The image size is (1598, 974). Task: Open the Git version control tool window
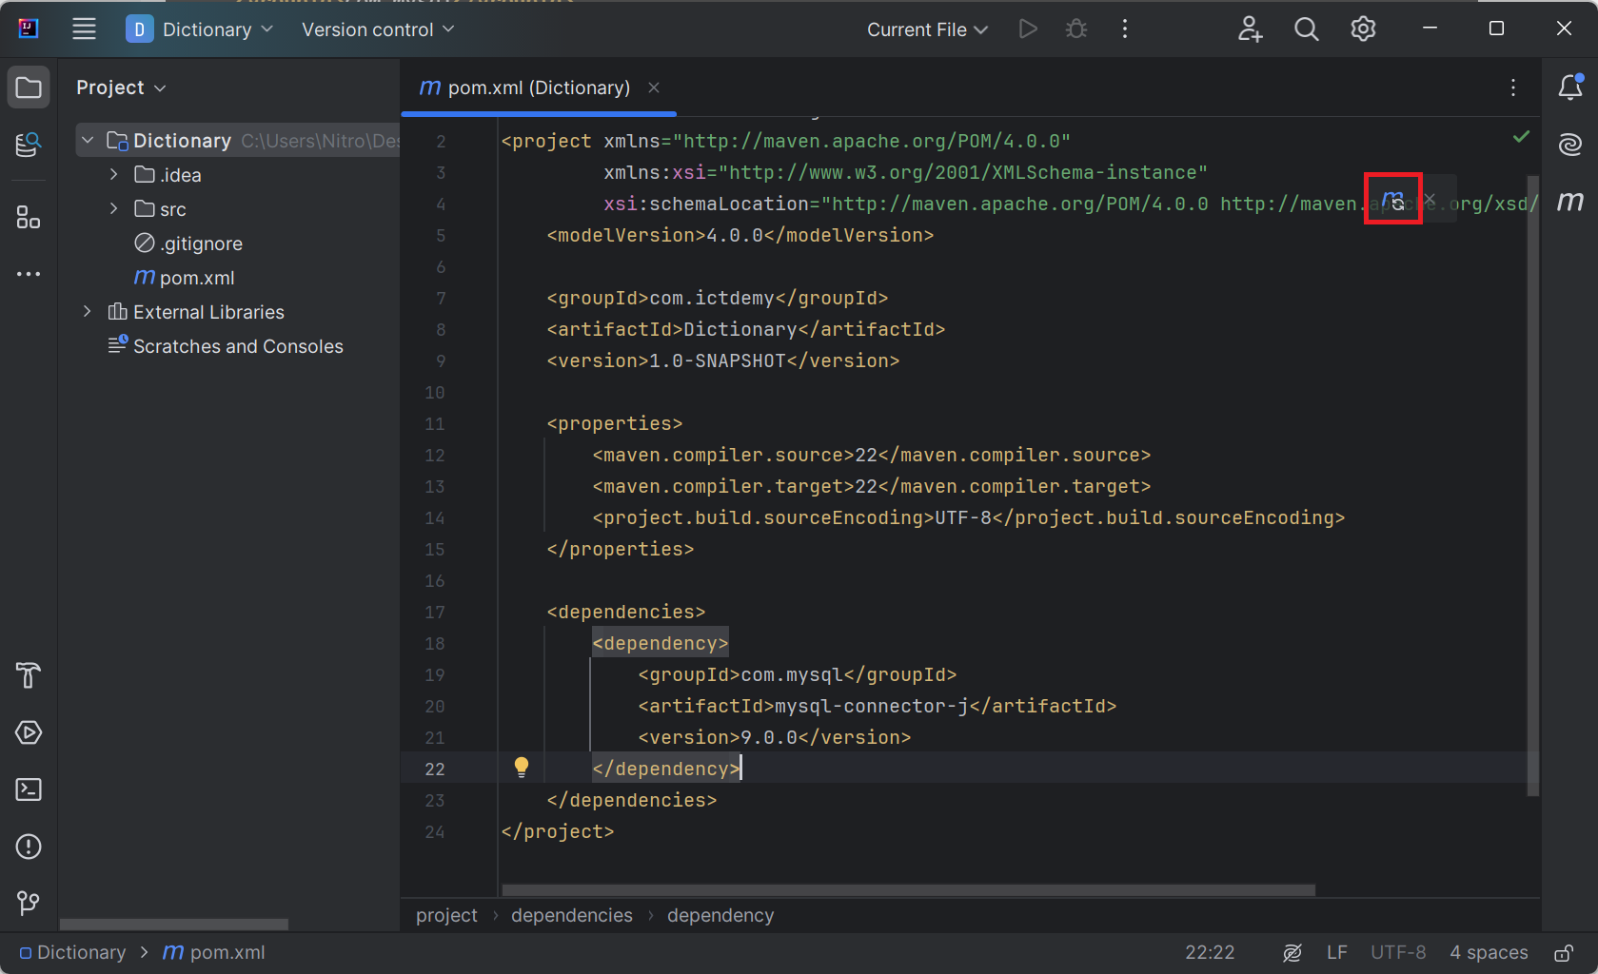(29, 903)
